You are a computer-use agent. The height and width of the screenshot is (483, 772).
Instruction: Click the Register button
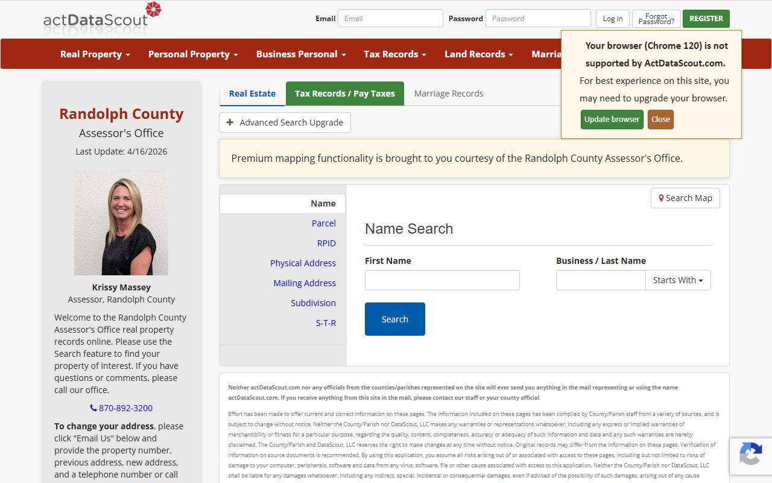(x=706, y=19)
